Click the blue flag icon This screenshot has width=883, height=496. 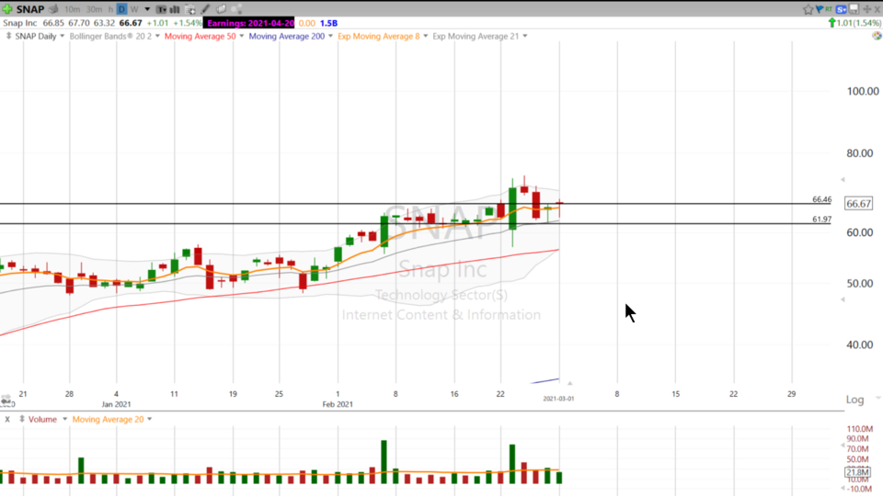click(820, 9)
